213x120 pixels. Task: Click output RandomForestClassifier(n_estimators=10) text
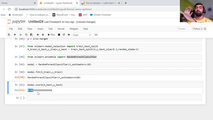coord(54,78)
